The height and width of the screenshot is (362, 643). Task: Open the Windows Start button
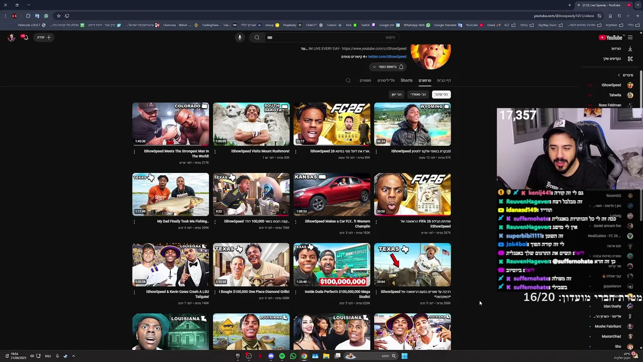tap(404, 356)
